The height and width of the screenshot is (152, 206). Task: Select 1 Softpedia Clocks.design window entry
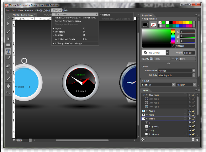coord(75,44)
